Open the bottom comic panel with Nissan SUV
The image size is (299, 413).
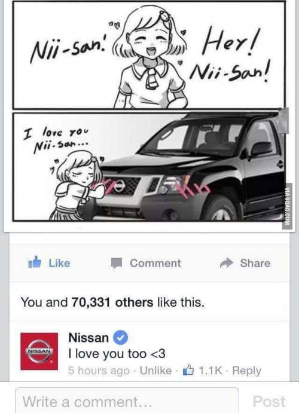[149, 167]
